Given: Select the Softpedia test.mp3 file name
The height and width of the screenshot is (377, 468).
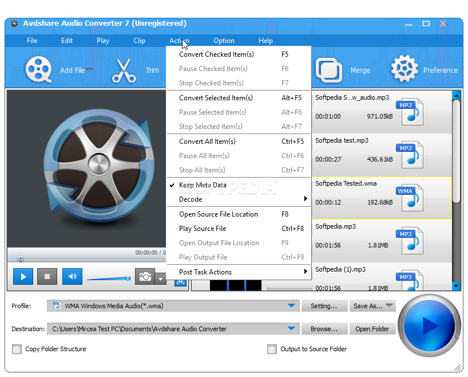Looking at the screenshot, I should click(x=342, y=140).
